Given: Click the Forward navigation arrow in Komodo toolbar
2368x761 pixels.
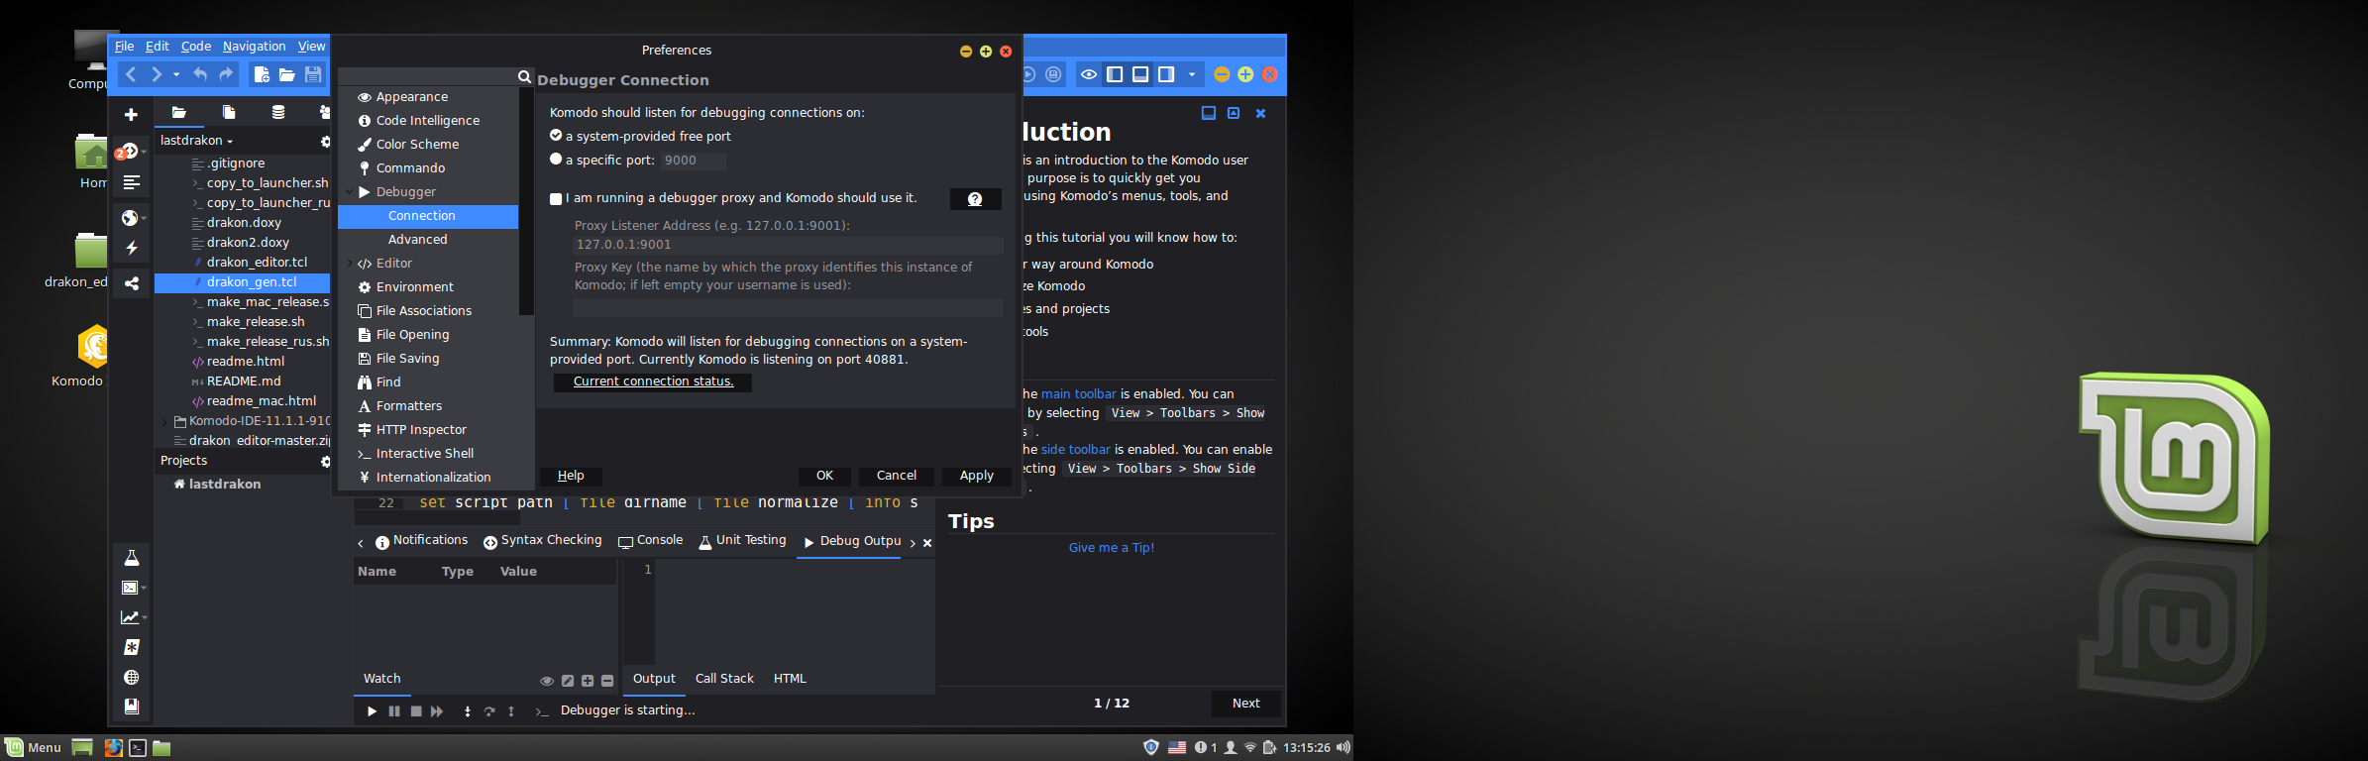Looking at the screenshot, I should pyautogui.click(x=156, y=74).
